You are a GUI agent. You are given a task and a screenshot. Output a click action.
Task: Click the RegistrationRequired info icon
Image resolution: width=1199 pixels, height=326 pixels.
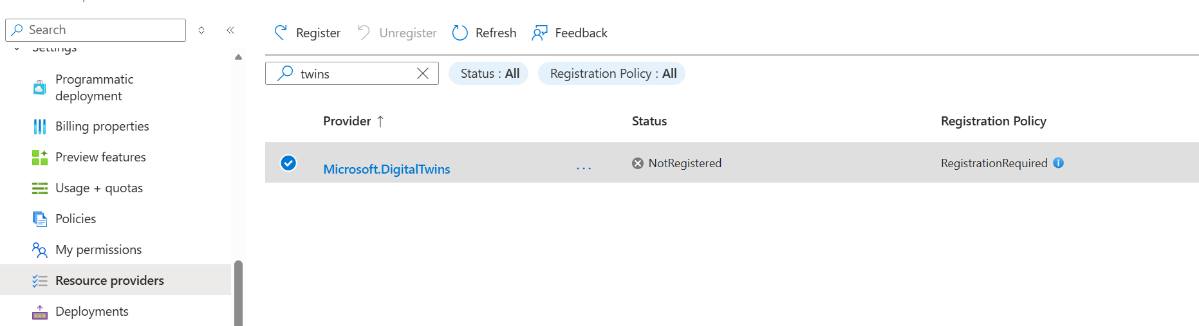click(1059, 163)
